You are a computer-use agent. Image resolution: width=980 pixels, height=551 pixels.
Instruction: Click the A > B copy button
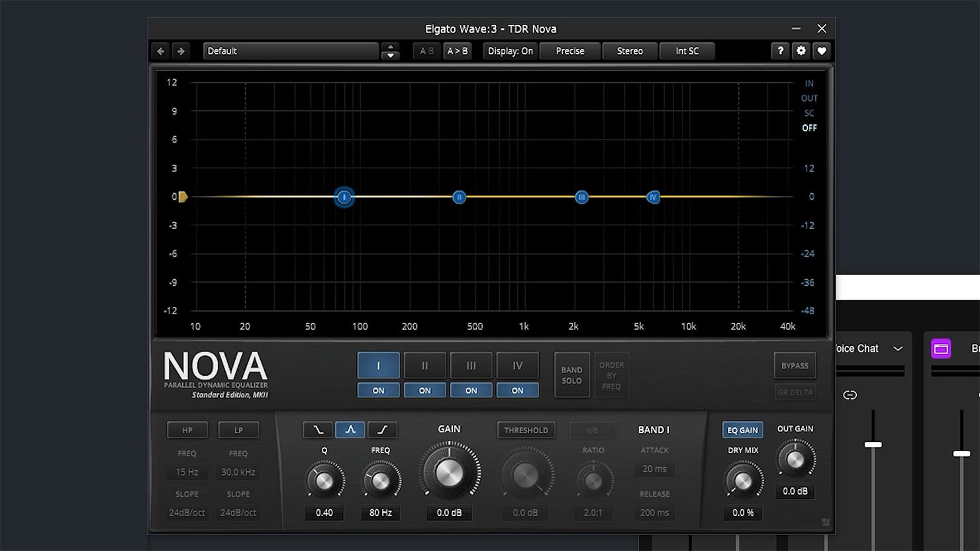click(x=457, y=51)
